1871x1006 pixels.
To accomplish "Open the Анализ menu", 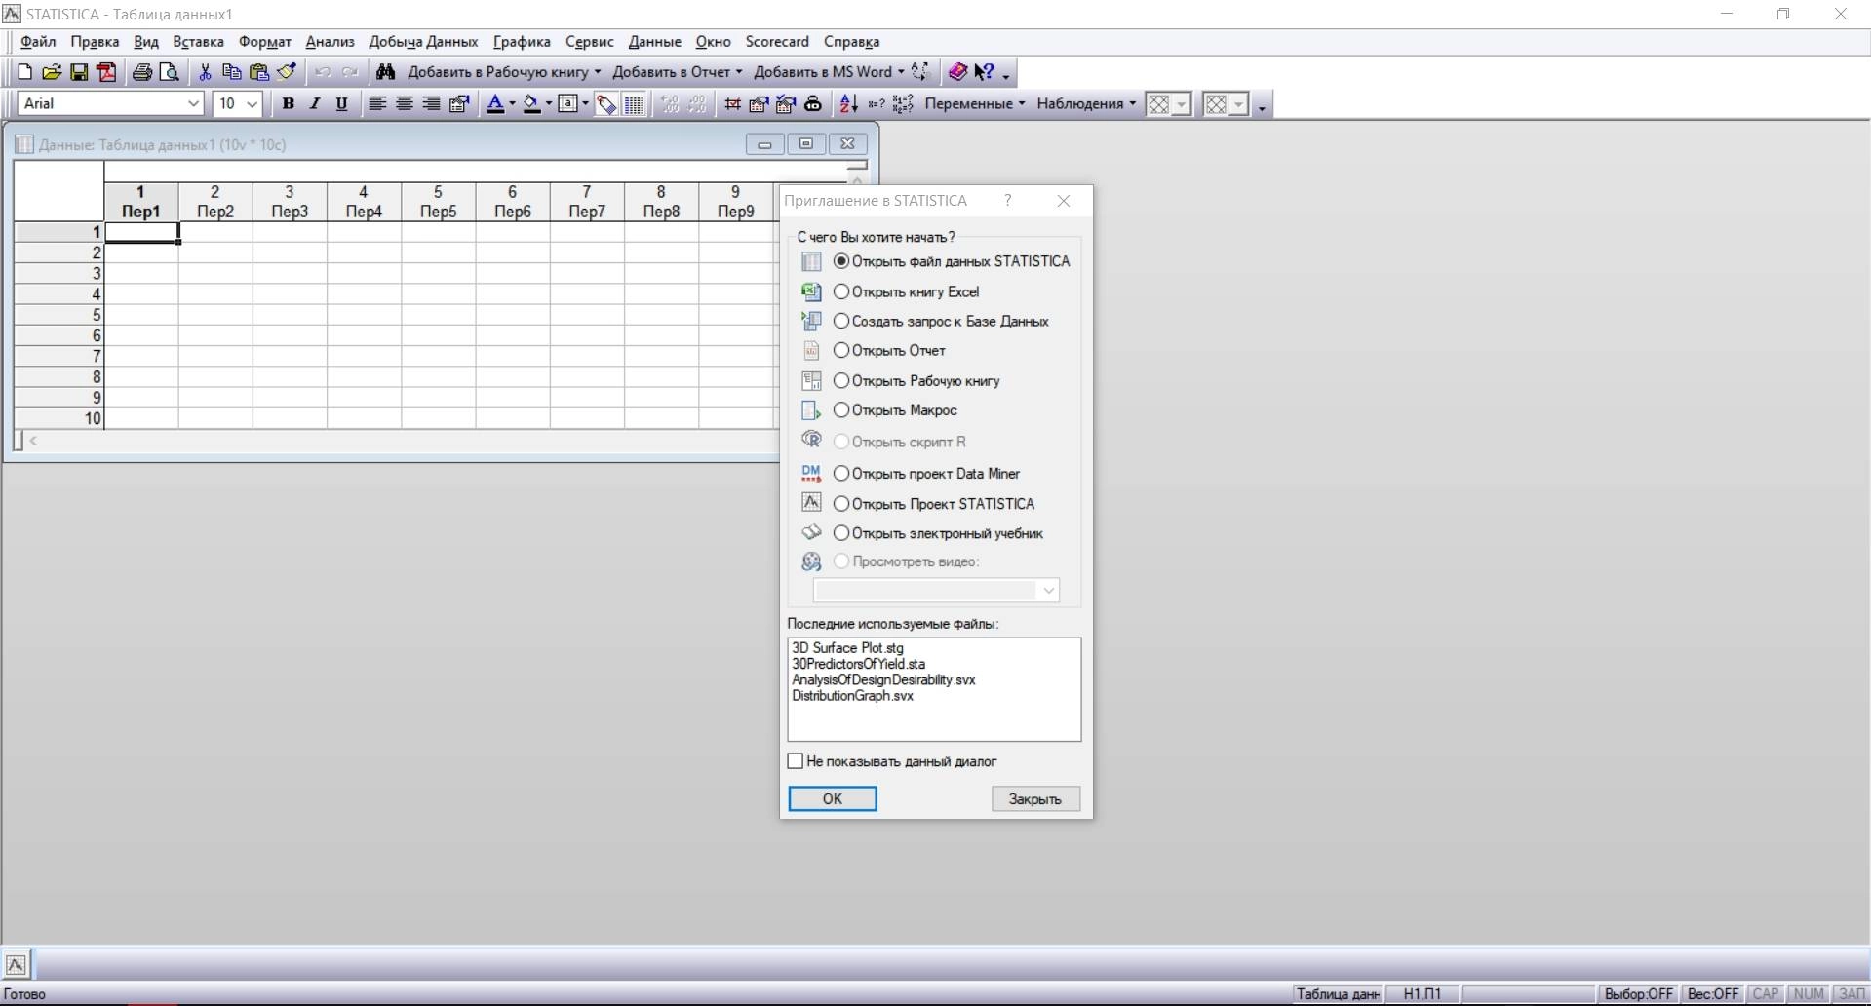I will coord(330,42).
